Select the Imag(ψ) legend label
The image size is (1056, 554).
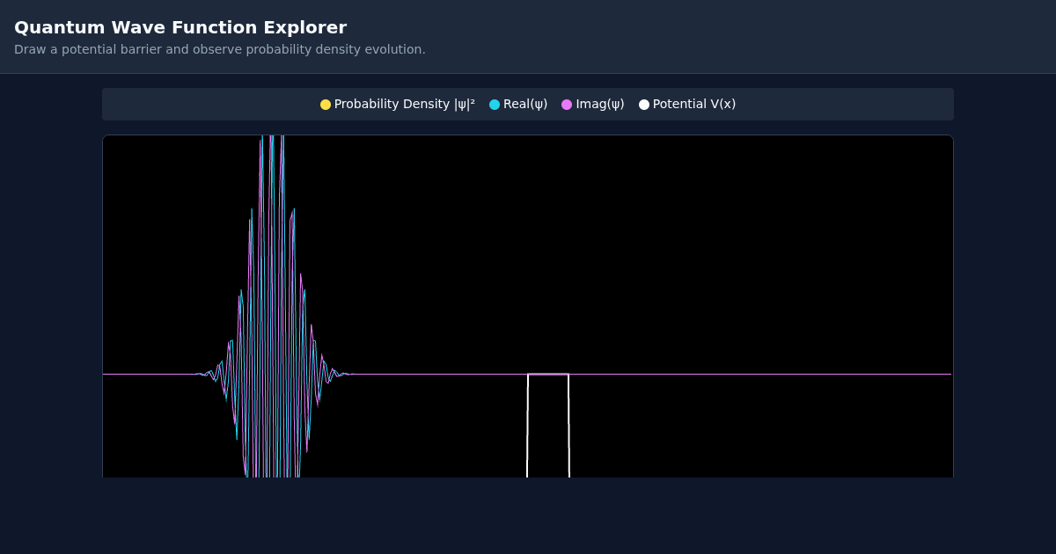click(600, 104)
